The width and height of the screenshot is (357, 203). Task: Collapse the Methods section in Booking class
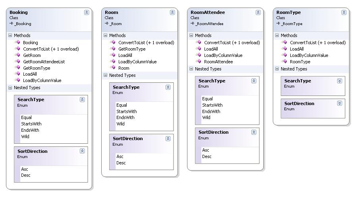click(10, 35)
